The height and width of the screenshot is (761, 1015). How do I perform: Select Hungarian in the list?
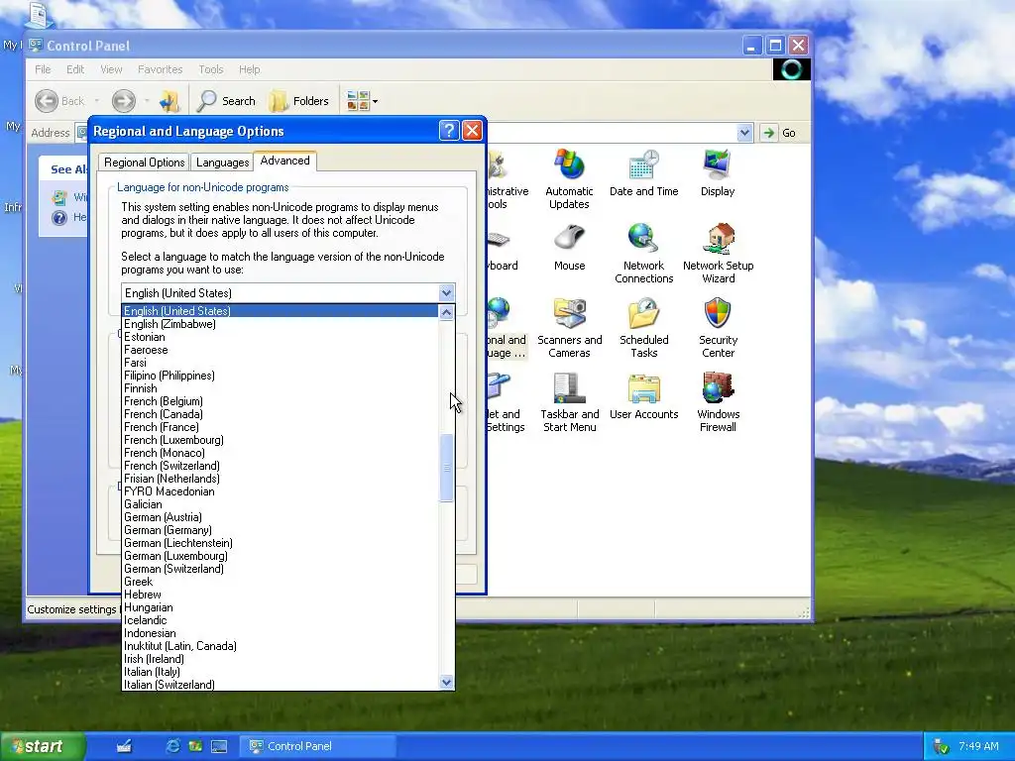click(x=281, y=607)
